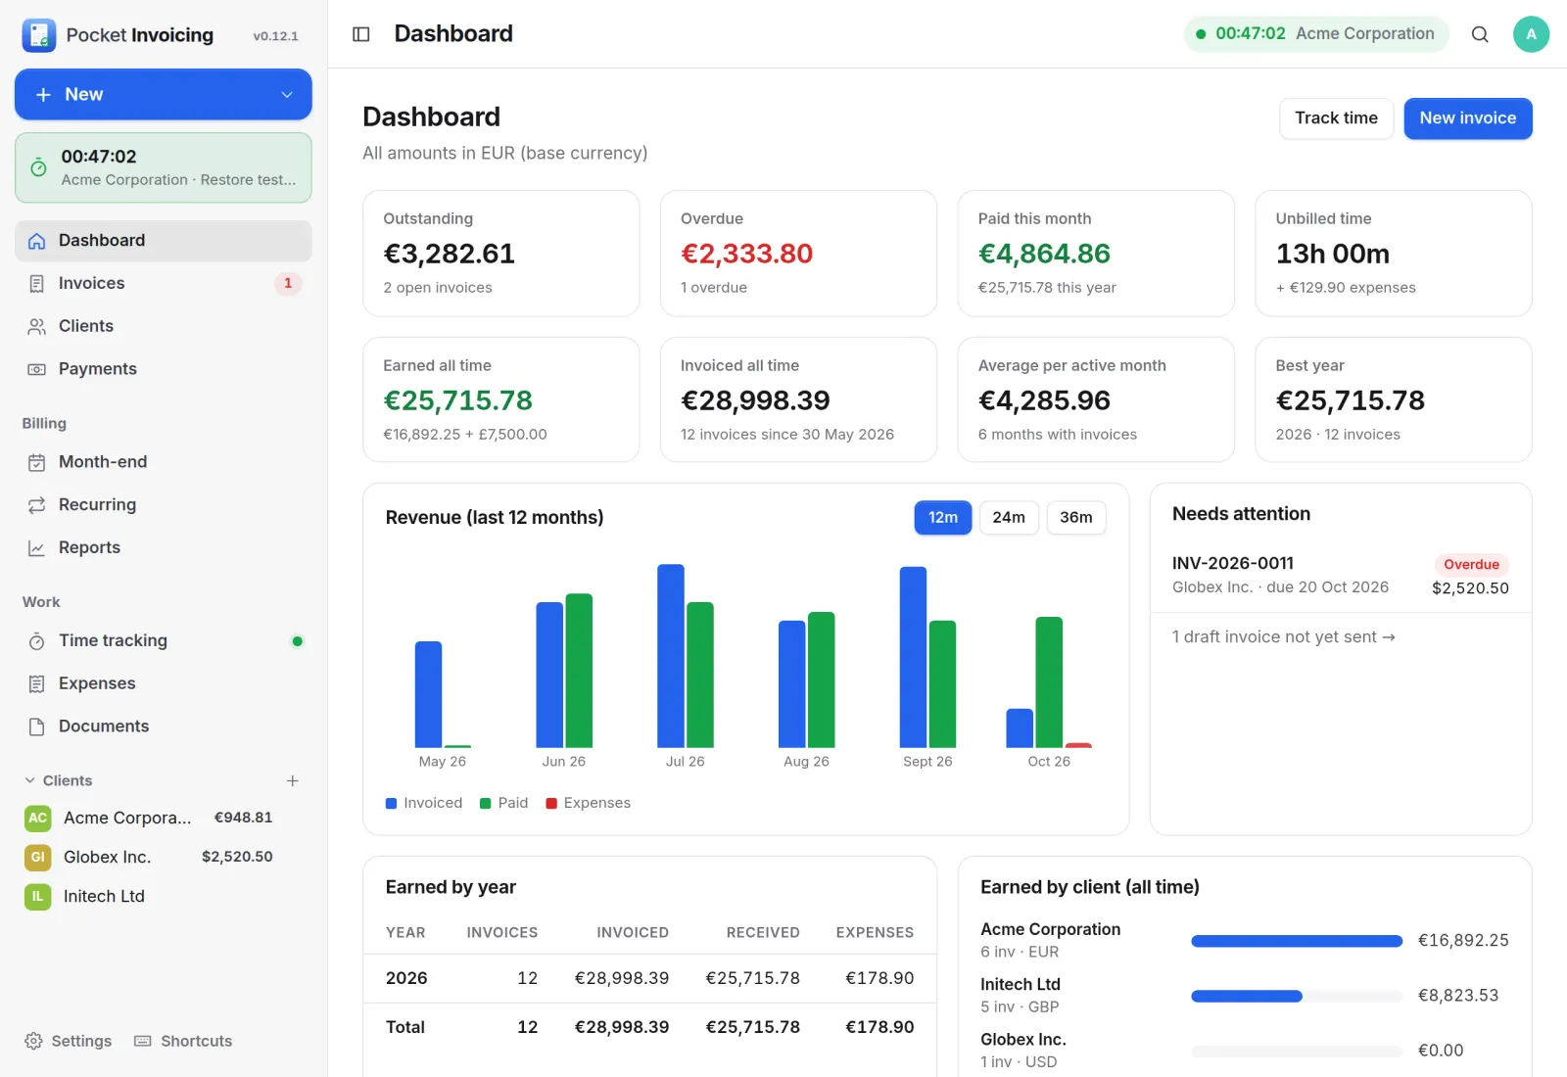This screenshot has height=1077, width=1567.
Task: Open the Expenses page
Action: coord(164,683)
